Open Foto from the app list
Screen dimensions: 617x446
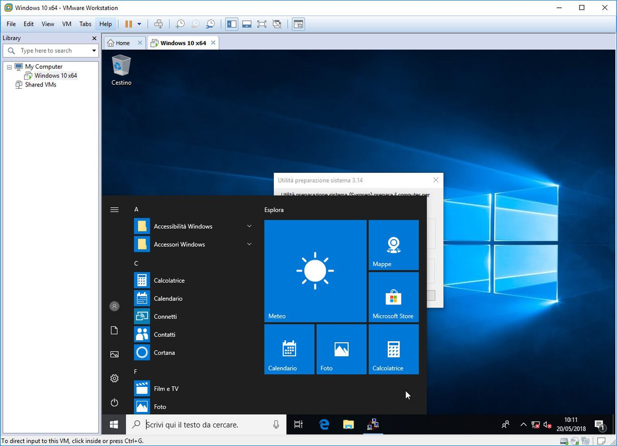194,406
